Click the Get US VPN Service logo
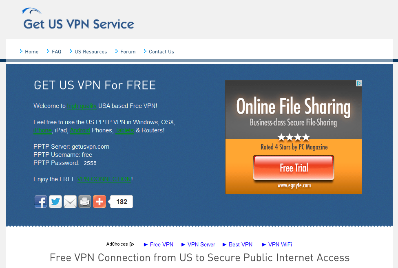 click(x=78, y=19)
